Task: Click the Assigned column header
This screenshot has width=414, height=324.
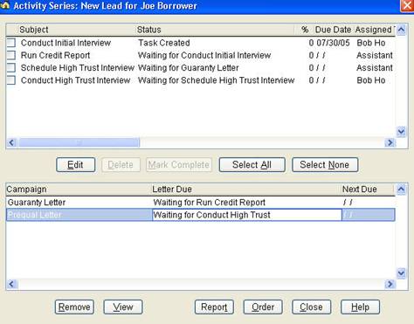Action: (374, 30)
